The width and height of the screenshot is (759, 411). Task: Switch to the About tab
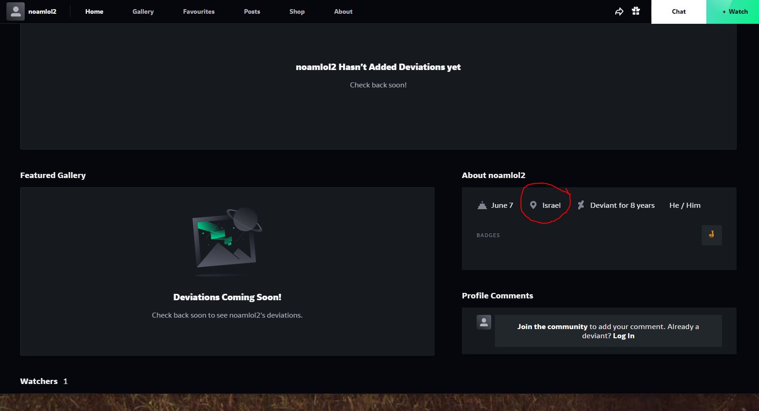point(343,11)
